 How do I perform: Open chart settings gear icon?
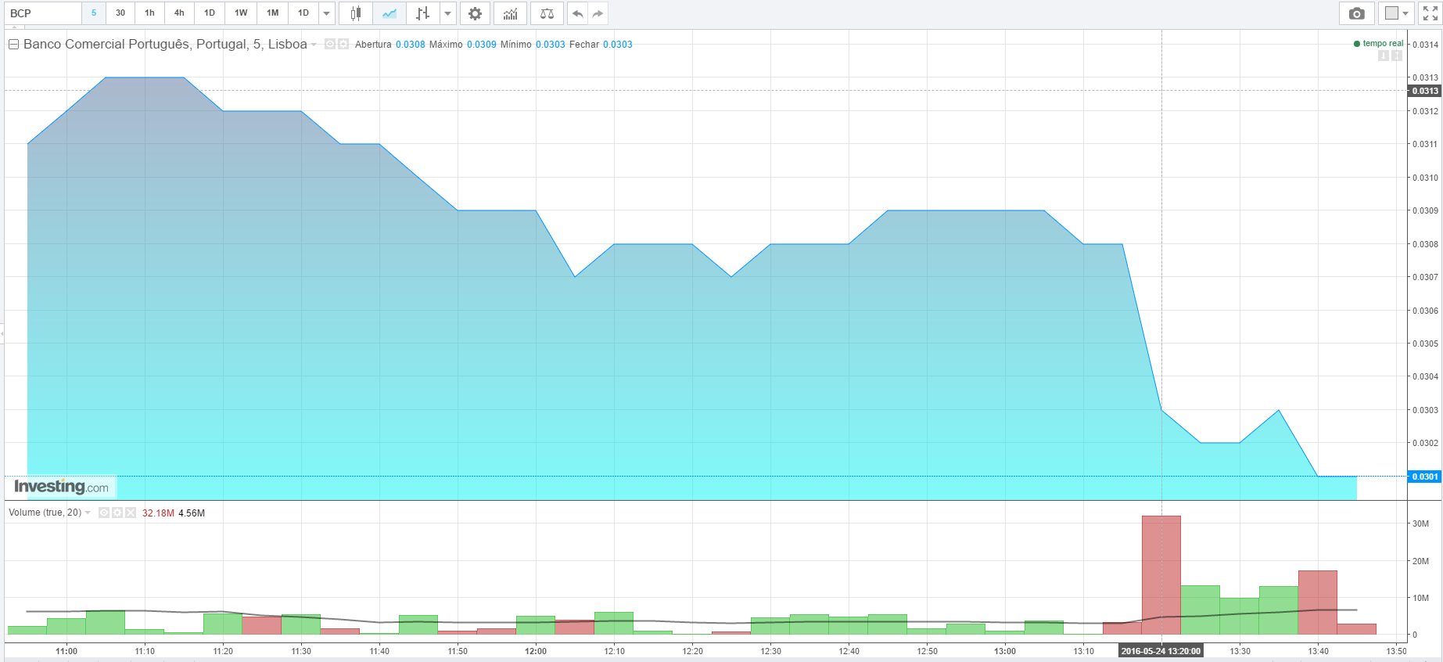click(x=475, y=13)
